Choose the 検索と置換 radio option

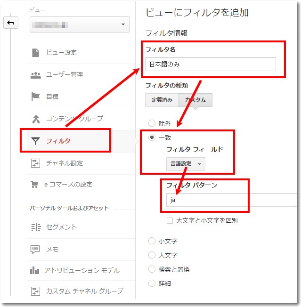click(x=152, y=269)
